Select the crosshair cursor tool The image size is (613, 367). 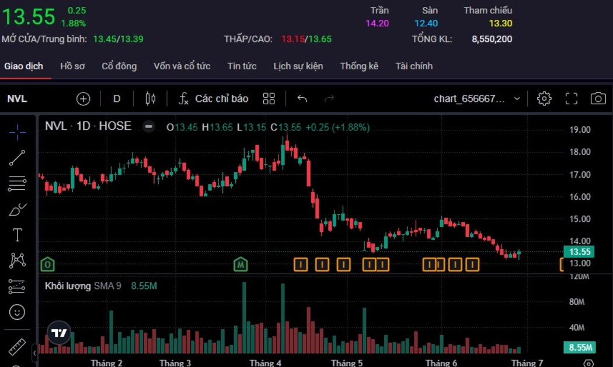pyautogui.click(x=18, y=132)
